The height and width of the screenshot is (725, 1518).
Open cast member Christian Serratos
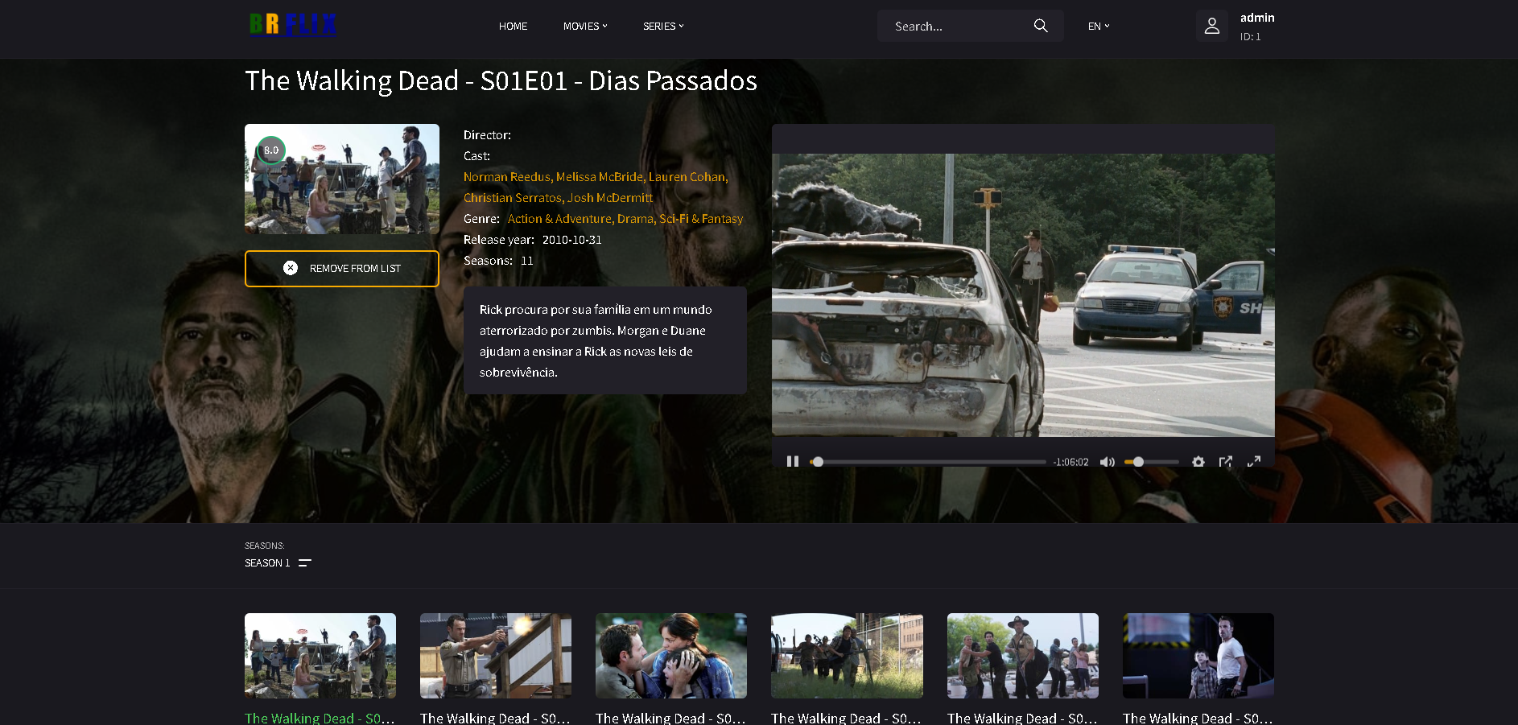coord(512,198)
